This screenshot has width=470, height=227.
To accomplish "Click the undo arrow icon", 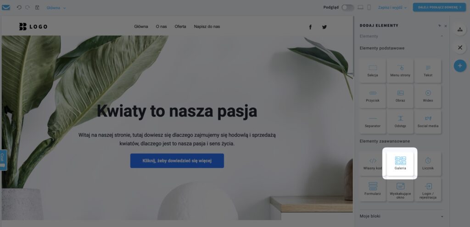I will tap(19, 7).
